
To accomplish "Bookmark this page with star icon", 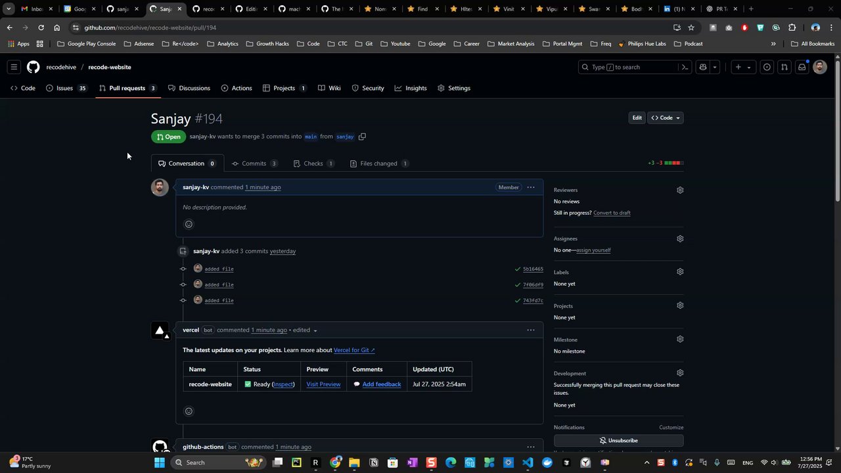I will point(691,28).
